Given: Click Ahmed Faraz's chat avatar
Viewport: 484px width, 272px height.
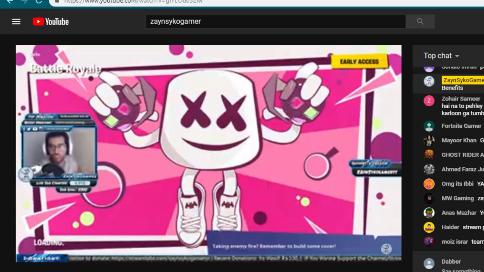Looking at the screenshot, I should click(x=429, y=169).
